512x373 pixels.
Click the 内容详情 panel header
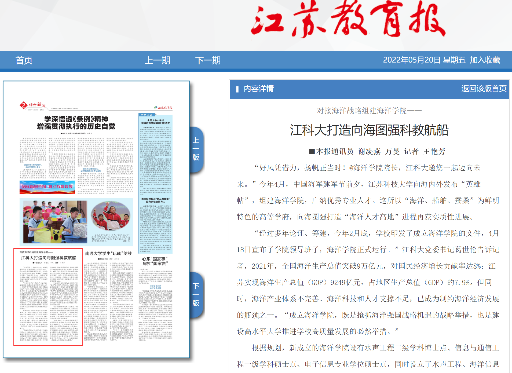coord(259,89)
